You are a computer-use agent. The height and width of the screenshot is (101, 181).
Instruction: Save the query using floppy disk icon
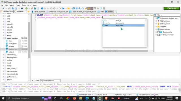[x=74, y=8]
